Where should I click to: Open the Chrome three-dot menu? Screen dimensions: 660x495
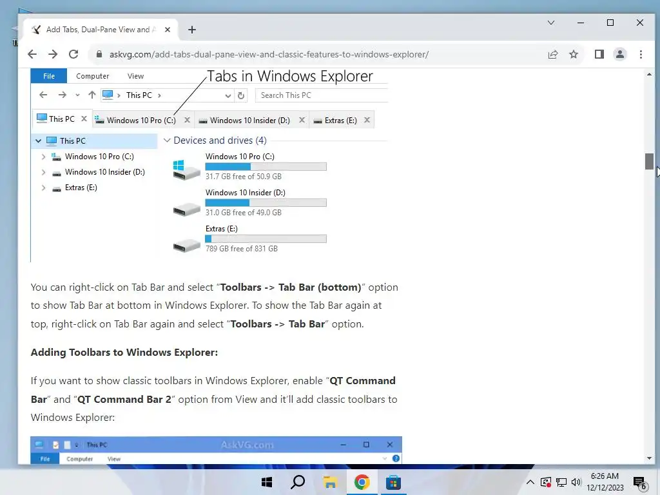coord(641,54)
